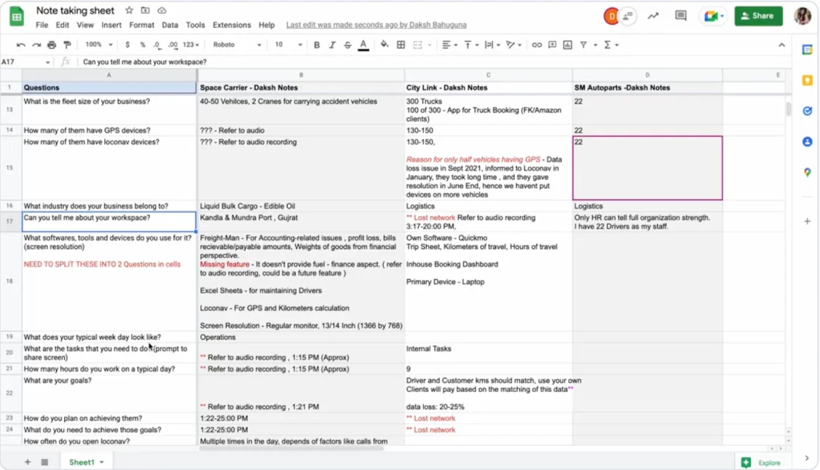
Task: Open the borders tool
Action: pyautogui.click(x=401, y=45)
